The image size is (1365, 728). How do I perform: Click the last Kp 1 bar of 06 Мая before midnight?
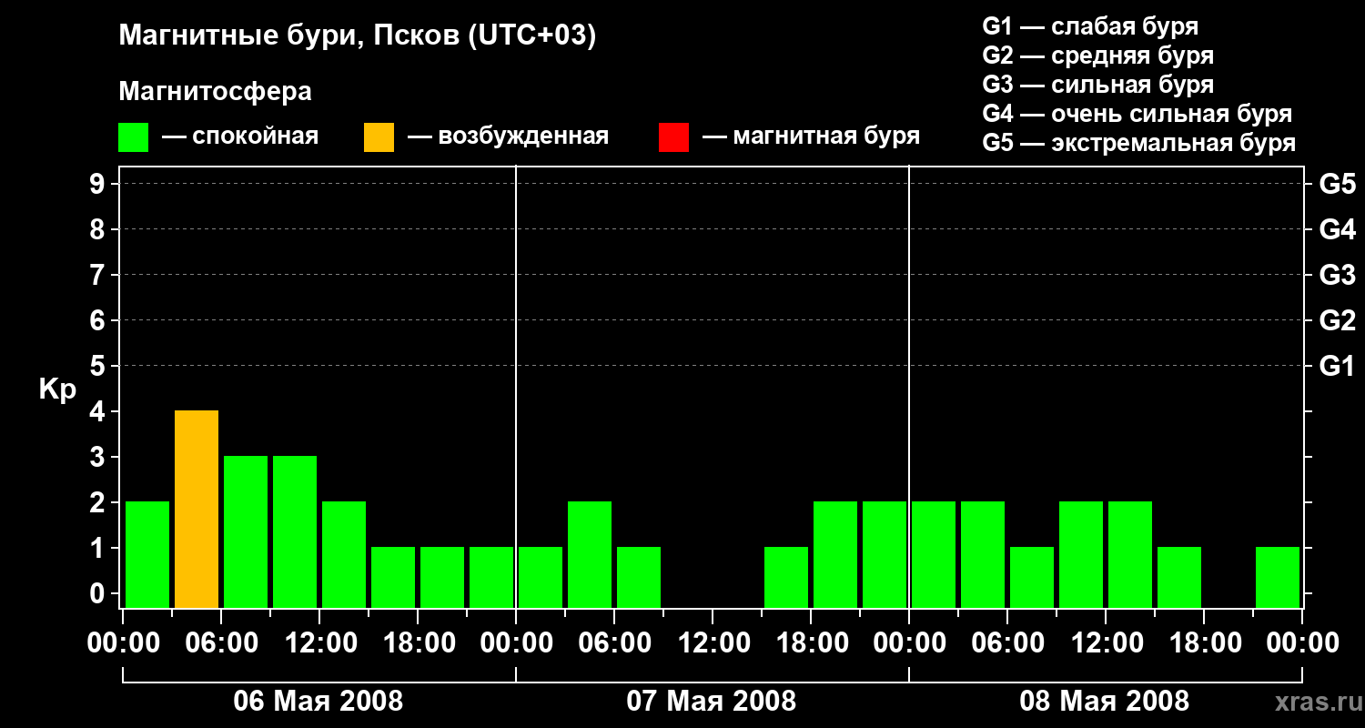(491, 578)
